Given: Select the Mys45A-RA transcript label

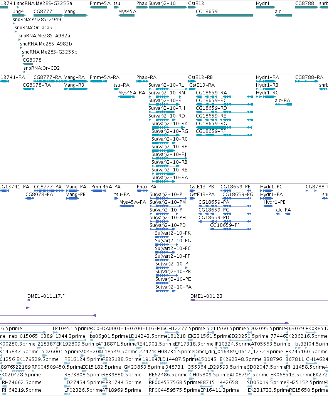Looking at the screenshot, I should pos(132,93).
